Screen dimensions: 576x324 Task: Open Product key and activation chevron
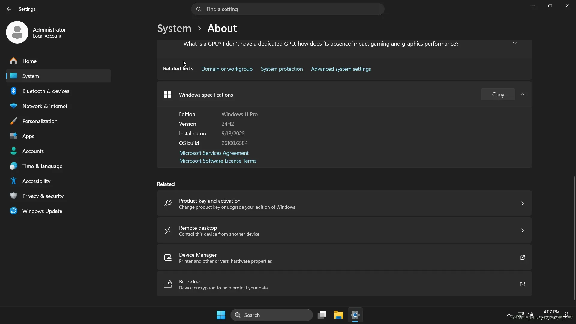522,203
